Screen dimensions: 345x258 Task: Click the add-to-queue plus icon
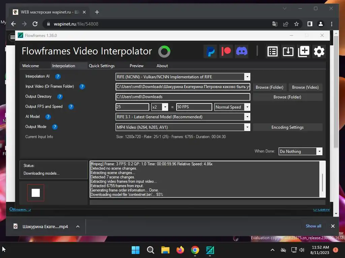click(x=304, y=51)
